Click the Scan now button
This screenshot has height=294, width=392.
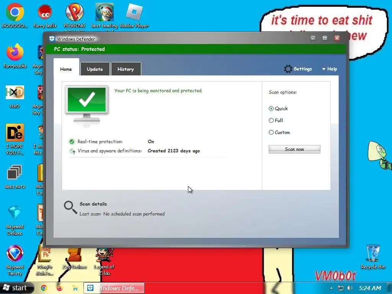[x=294, y=149]
